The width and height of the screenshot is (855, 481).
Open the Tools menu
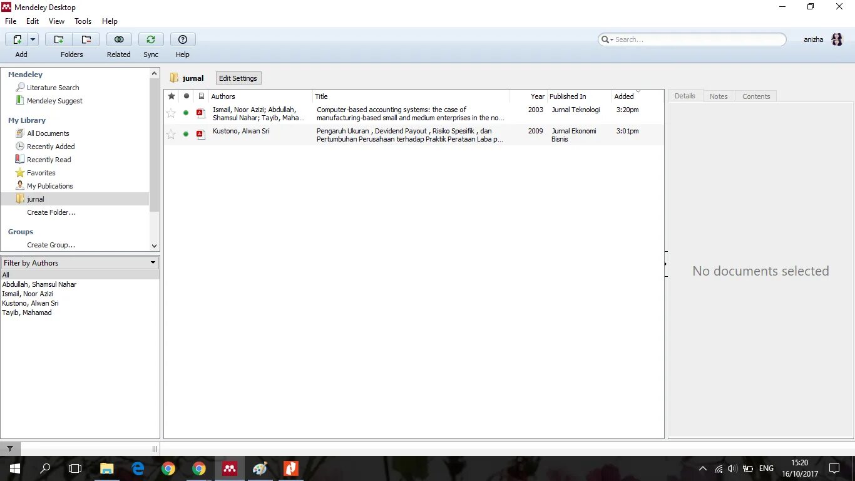[83, 21]
